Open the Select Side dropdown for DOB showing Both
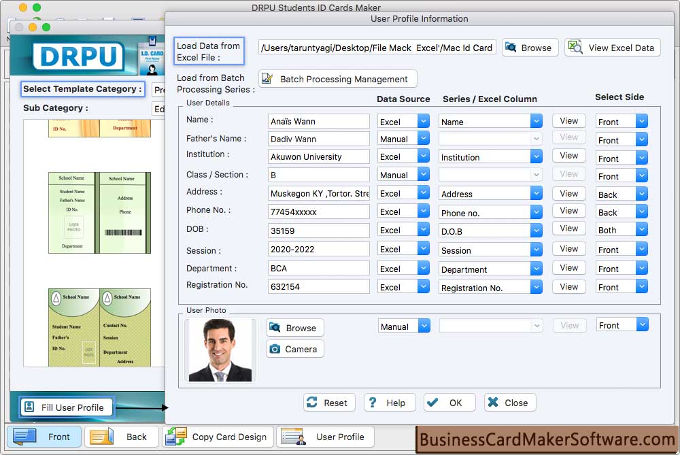The width and height of the screenshot is (680, 455). [x=642, y=230]
